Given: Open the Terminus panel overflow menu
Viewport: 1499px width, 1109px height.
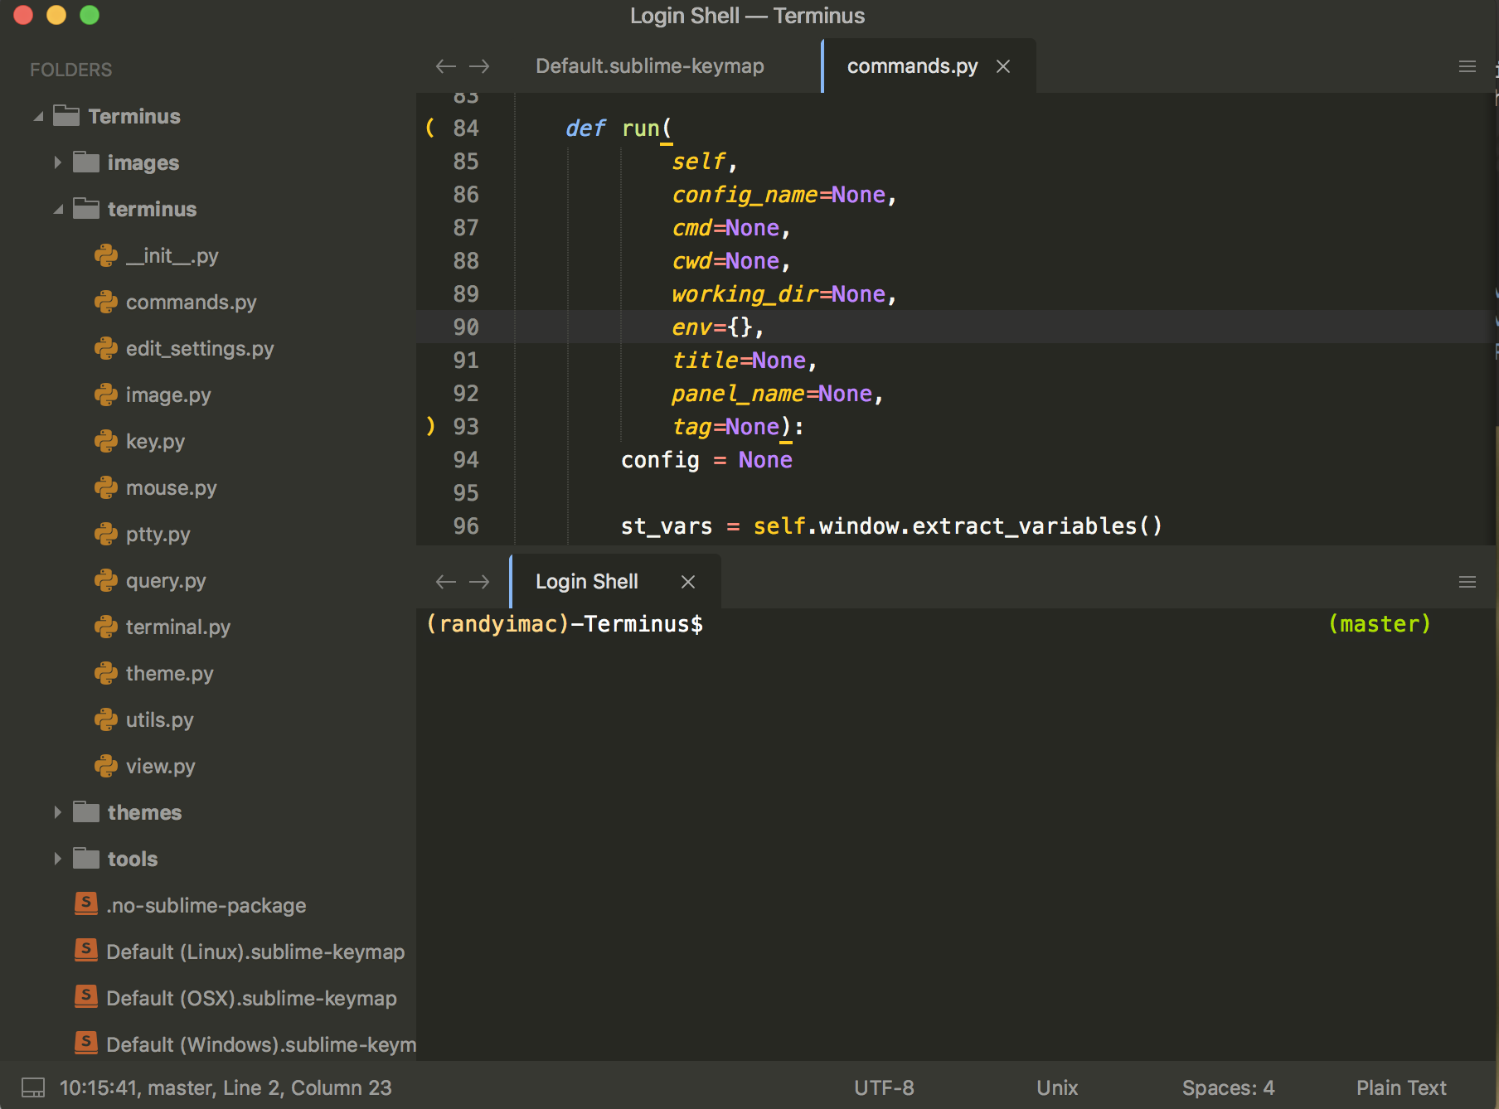Looking at the screenshot, I should (1467, 581).
